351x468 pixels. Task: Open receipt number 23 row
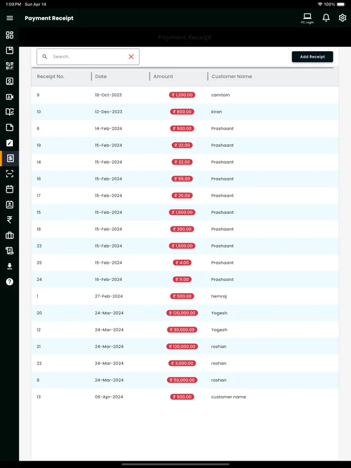point(185,246)
